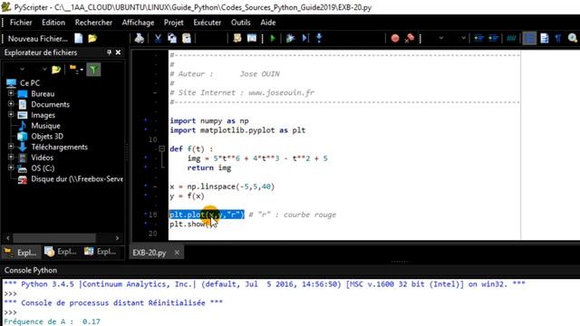Expand the Images tree node
The height and width of the screenshot is (326, 580).
tap(11, 115)
